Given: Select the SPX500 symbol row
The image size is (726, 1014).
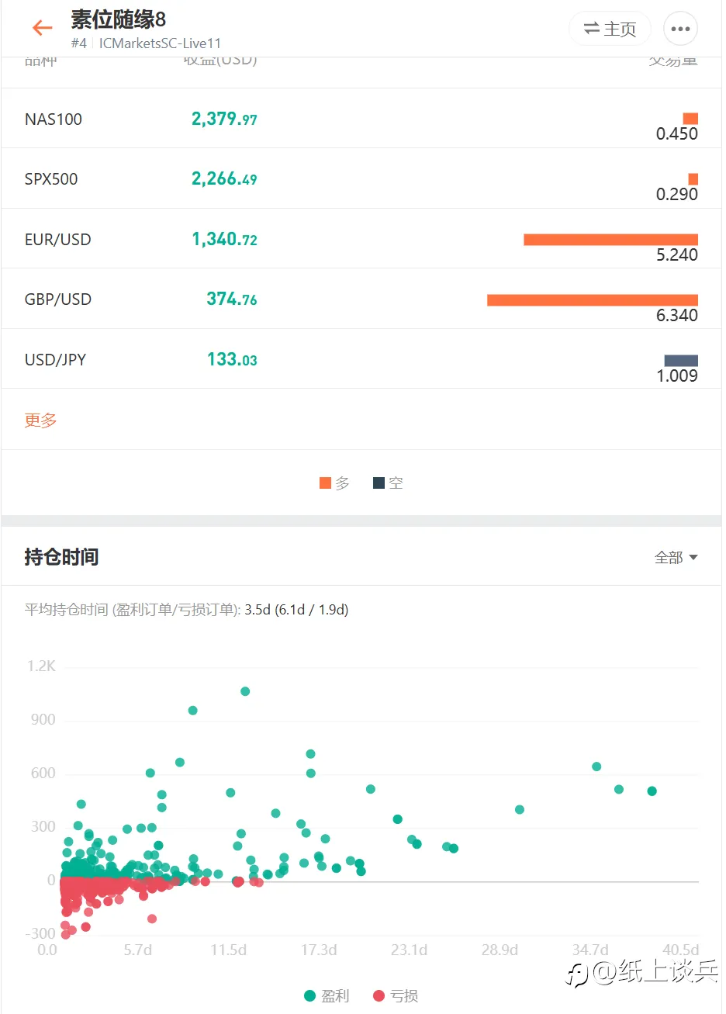Looking at the screenshot, I should point(51,179).
